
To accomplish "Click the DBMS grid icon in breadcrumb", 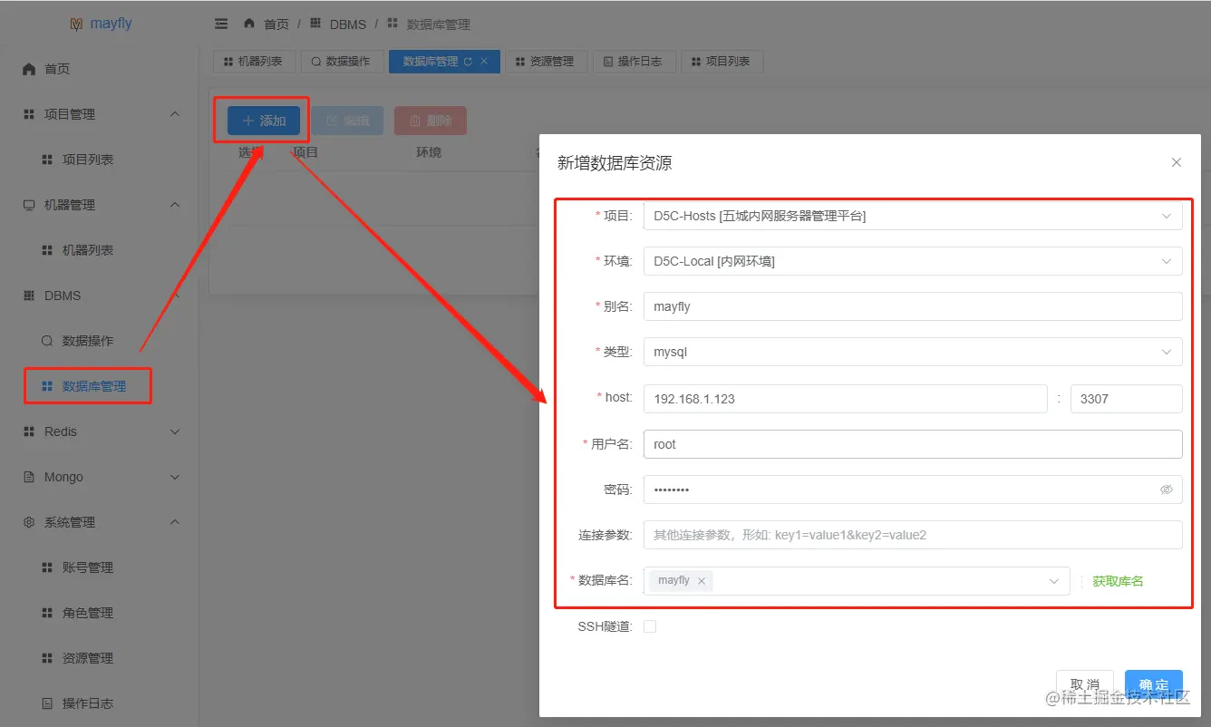I will (315, 24).
